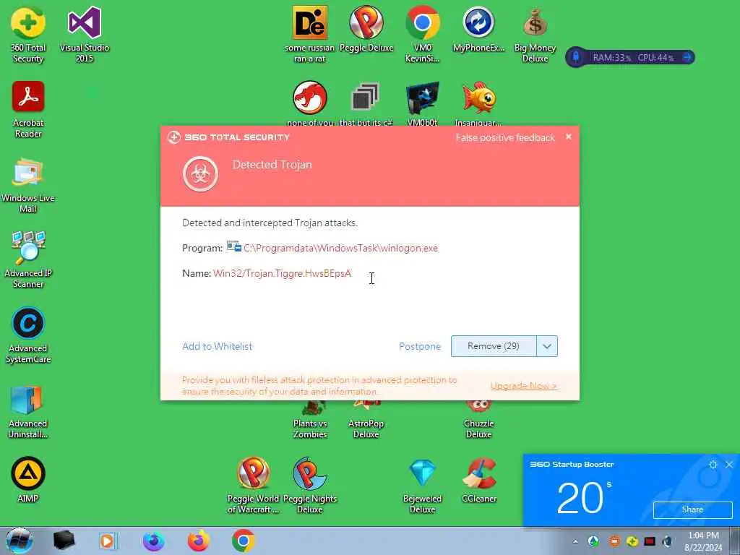The image size is (740, 555).
Task: Select AstroPop Deluxe desktop icon
Action: [366, 421]
